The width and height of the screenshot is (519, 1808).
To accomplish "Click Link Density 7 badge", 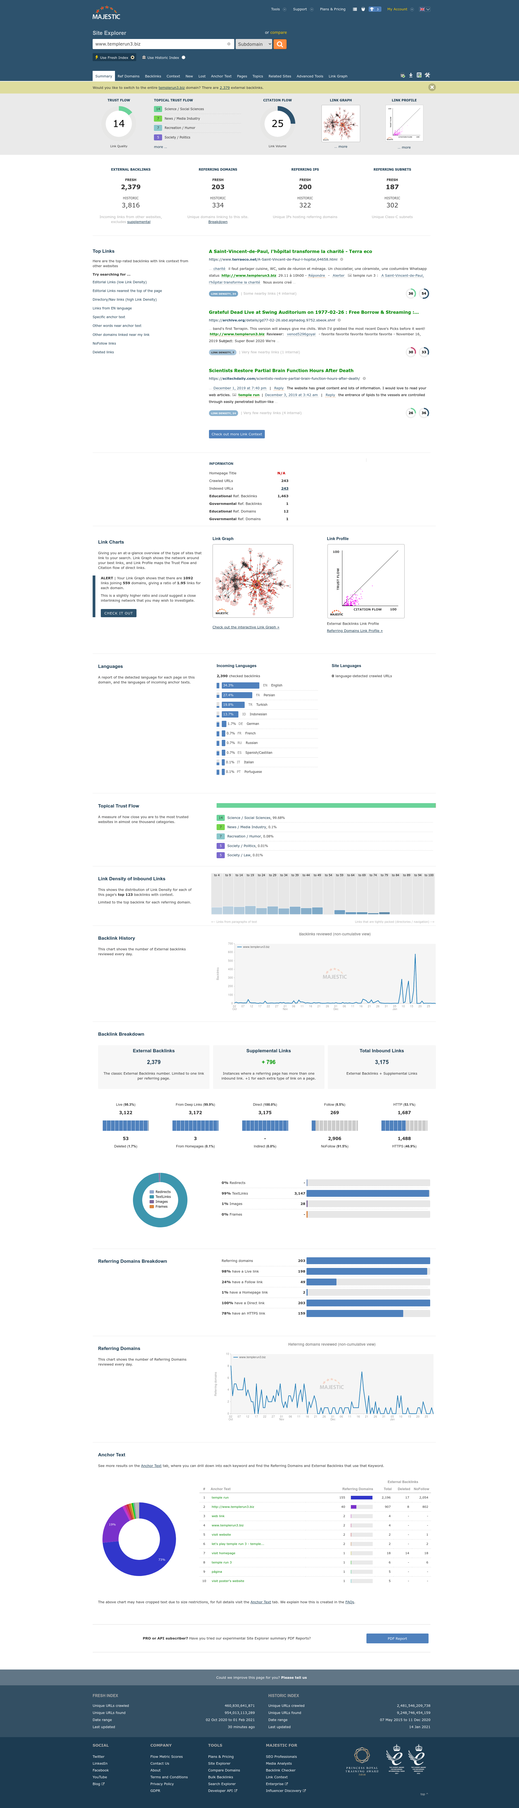I will [222, 352].
